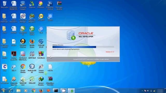Viewport: 166px width, 93px height.
Task: Open the Pemrograman Android archive in the top row
Action: point(59,5)
